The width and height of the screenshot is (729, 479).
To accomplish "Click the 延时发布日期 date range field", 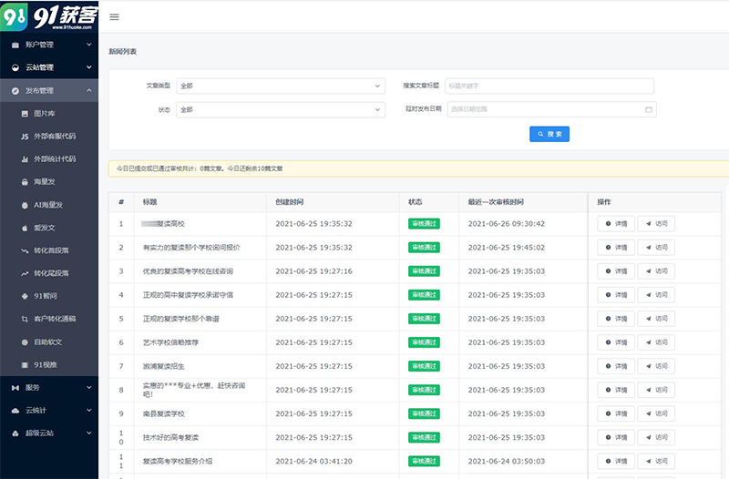I will (552, 109).
